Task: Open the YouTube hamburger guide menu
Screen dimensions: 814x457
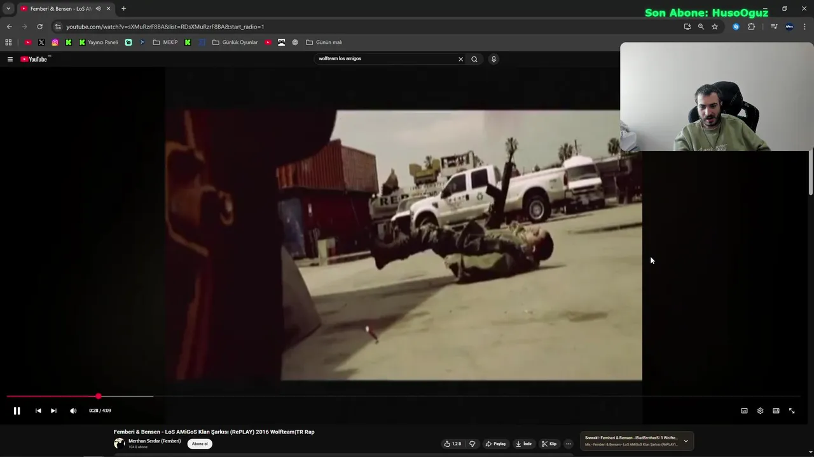Action: pos(10,59)
